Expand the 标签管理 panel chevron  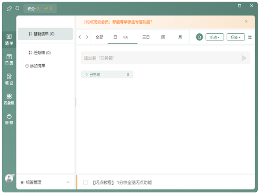[x=68, y=183]
